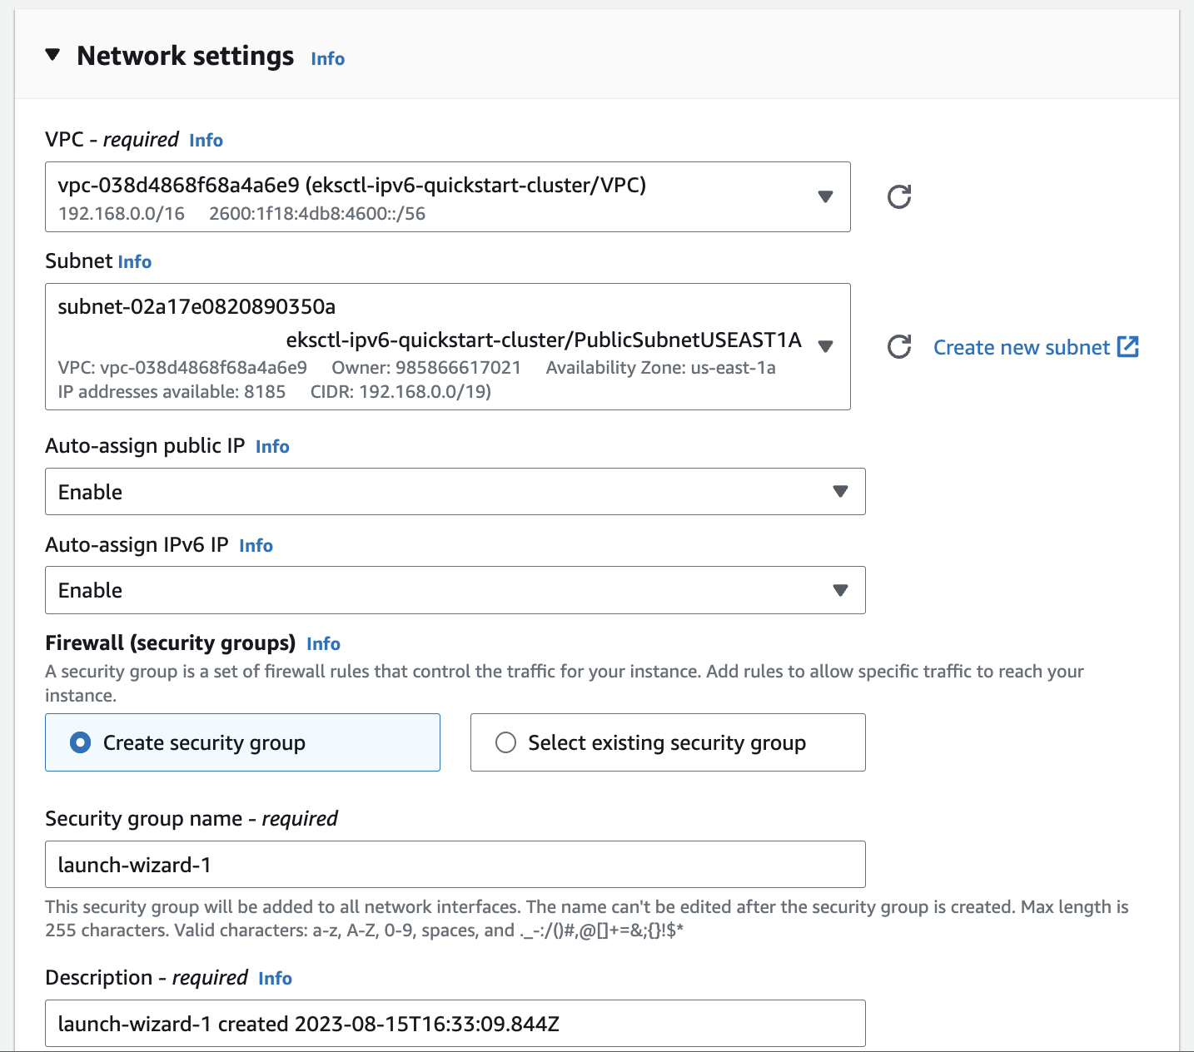This screenshot has height=1052, width=1194.
Task: Open Auto-assign IPv6 IP dropdown
Action: pos(455,590)
